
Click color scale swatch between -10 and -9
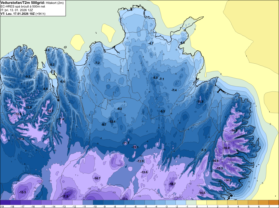pos(98,202)
